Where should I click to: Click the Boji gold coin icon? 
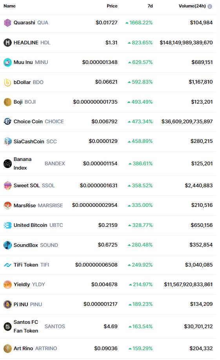point(7,102)
